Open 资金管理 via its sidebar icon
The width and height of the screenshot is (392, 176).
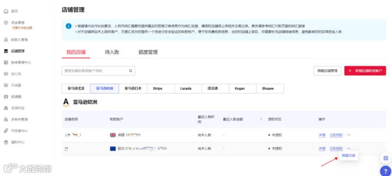6,23
